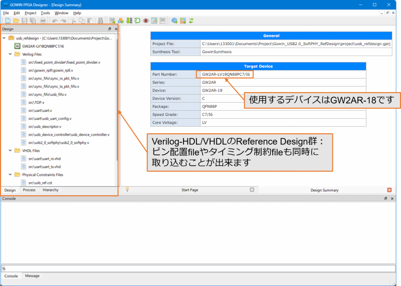
Task: Open the Window menu
Action: tap(61, 13)
